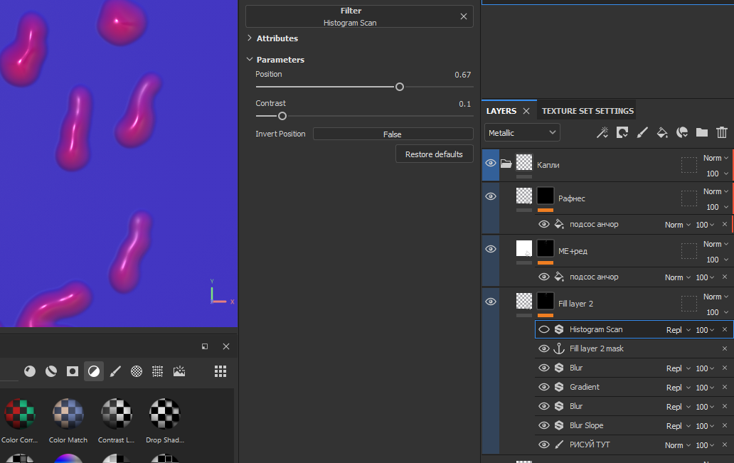Click the Gradient filter effect icon
734x463 pixels.
(x=559, y=387)
